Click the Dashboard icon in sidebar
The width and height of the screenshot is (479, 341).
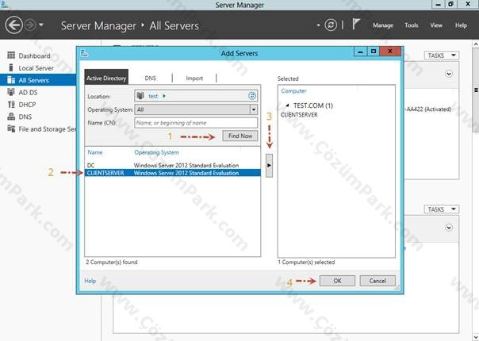11,56
